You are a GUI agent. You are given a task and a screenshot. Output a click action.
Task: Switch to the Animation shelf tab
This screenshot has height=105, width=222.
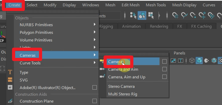coord(131,26)
